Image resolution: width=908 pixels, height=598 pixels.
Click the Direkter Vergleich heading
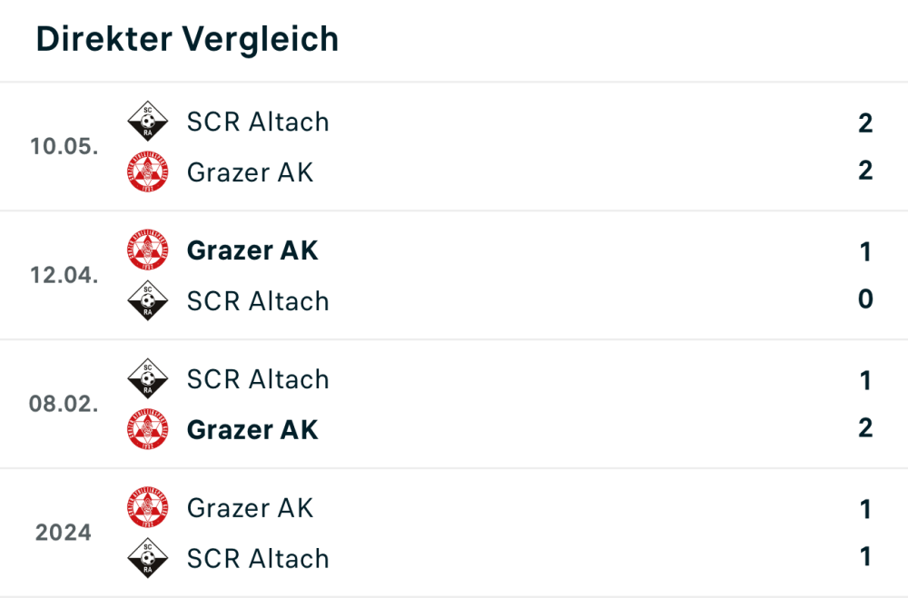click(187, 39)
